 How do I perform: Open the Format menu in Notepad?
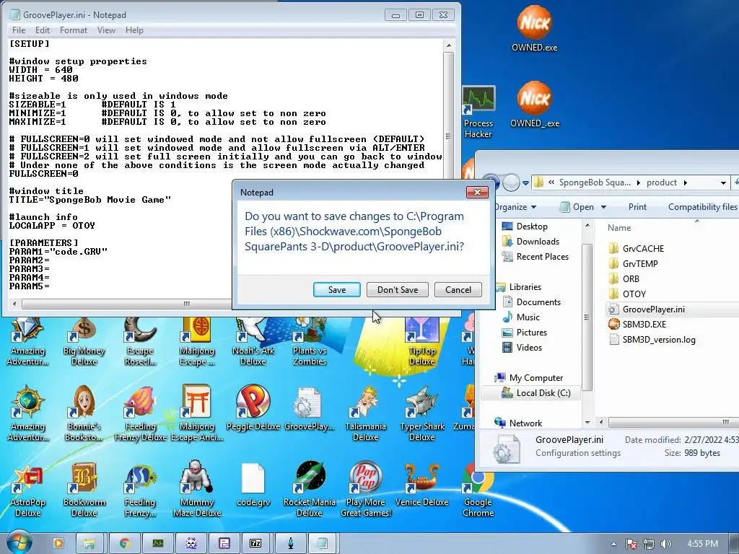click(73, 30)
